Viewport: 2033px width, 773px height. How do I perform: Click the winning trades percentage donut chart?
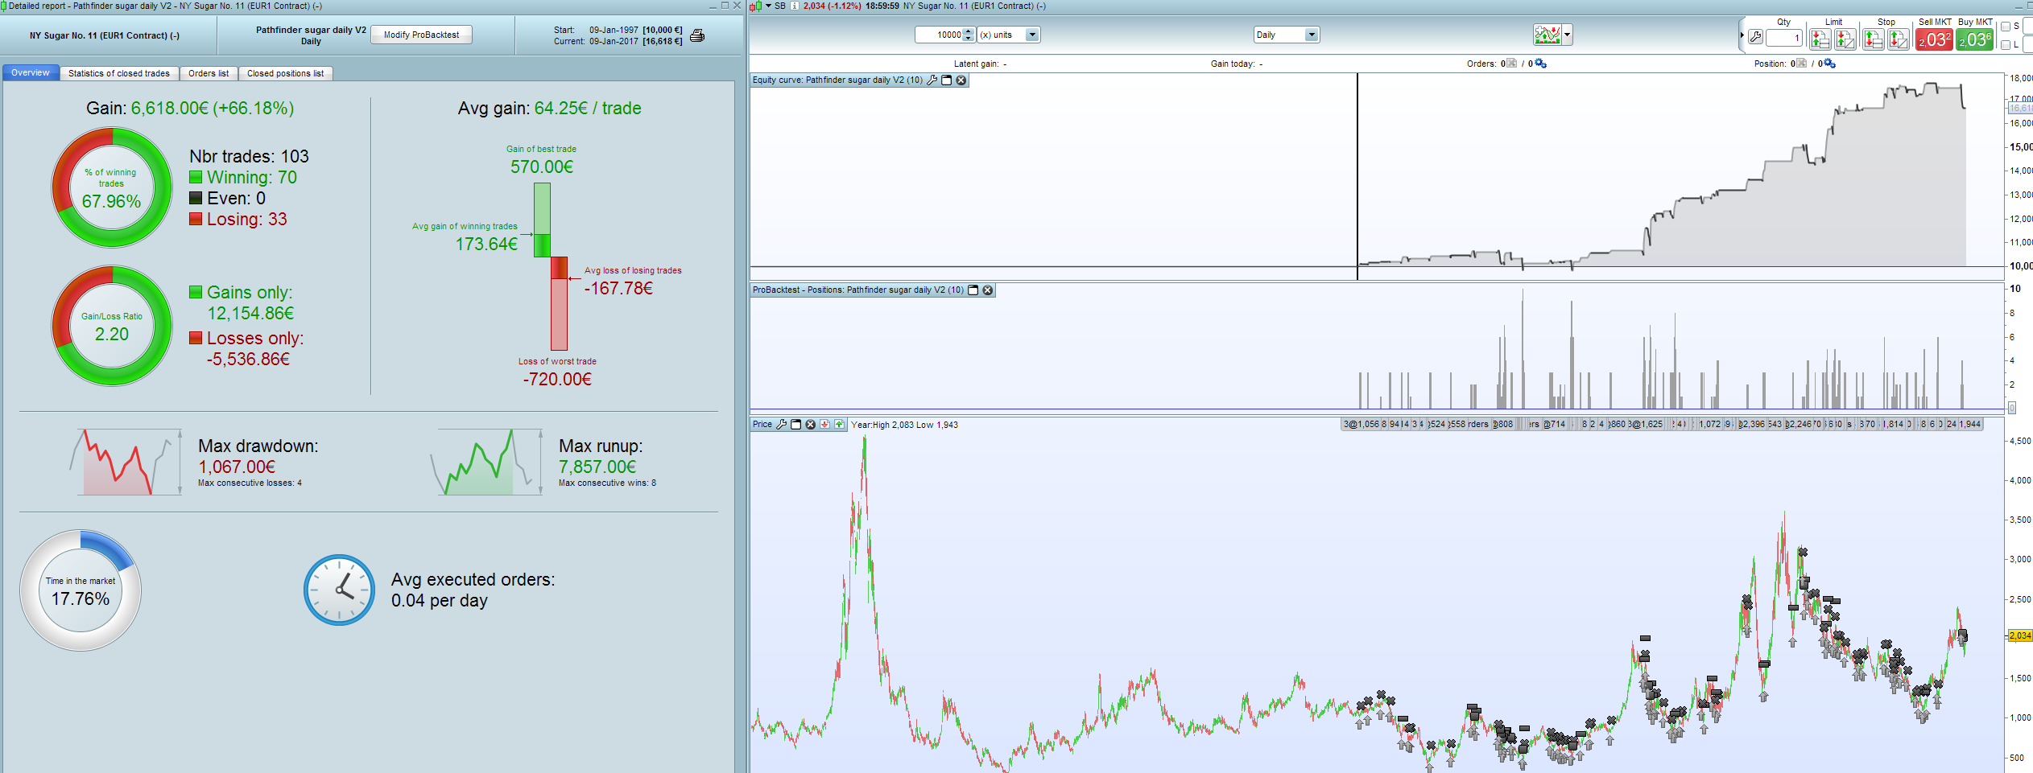[112, 187]
